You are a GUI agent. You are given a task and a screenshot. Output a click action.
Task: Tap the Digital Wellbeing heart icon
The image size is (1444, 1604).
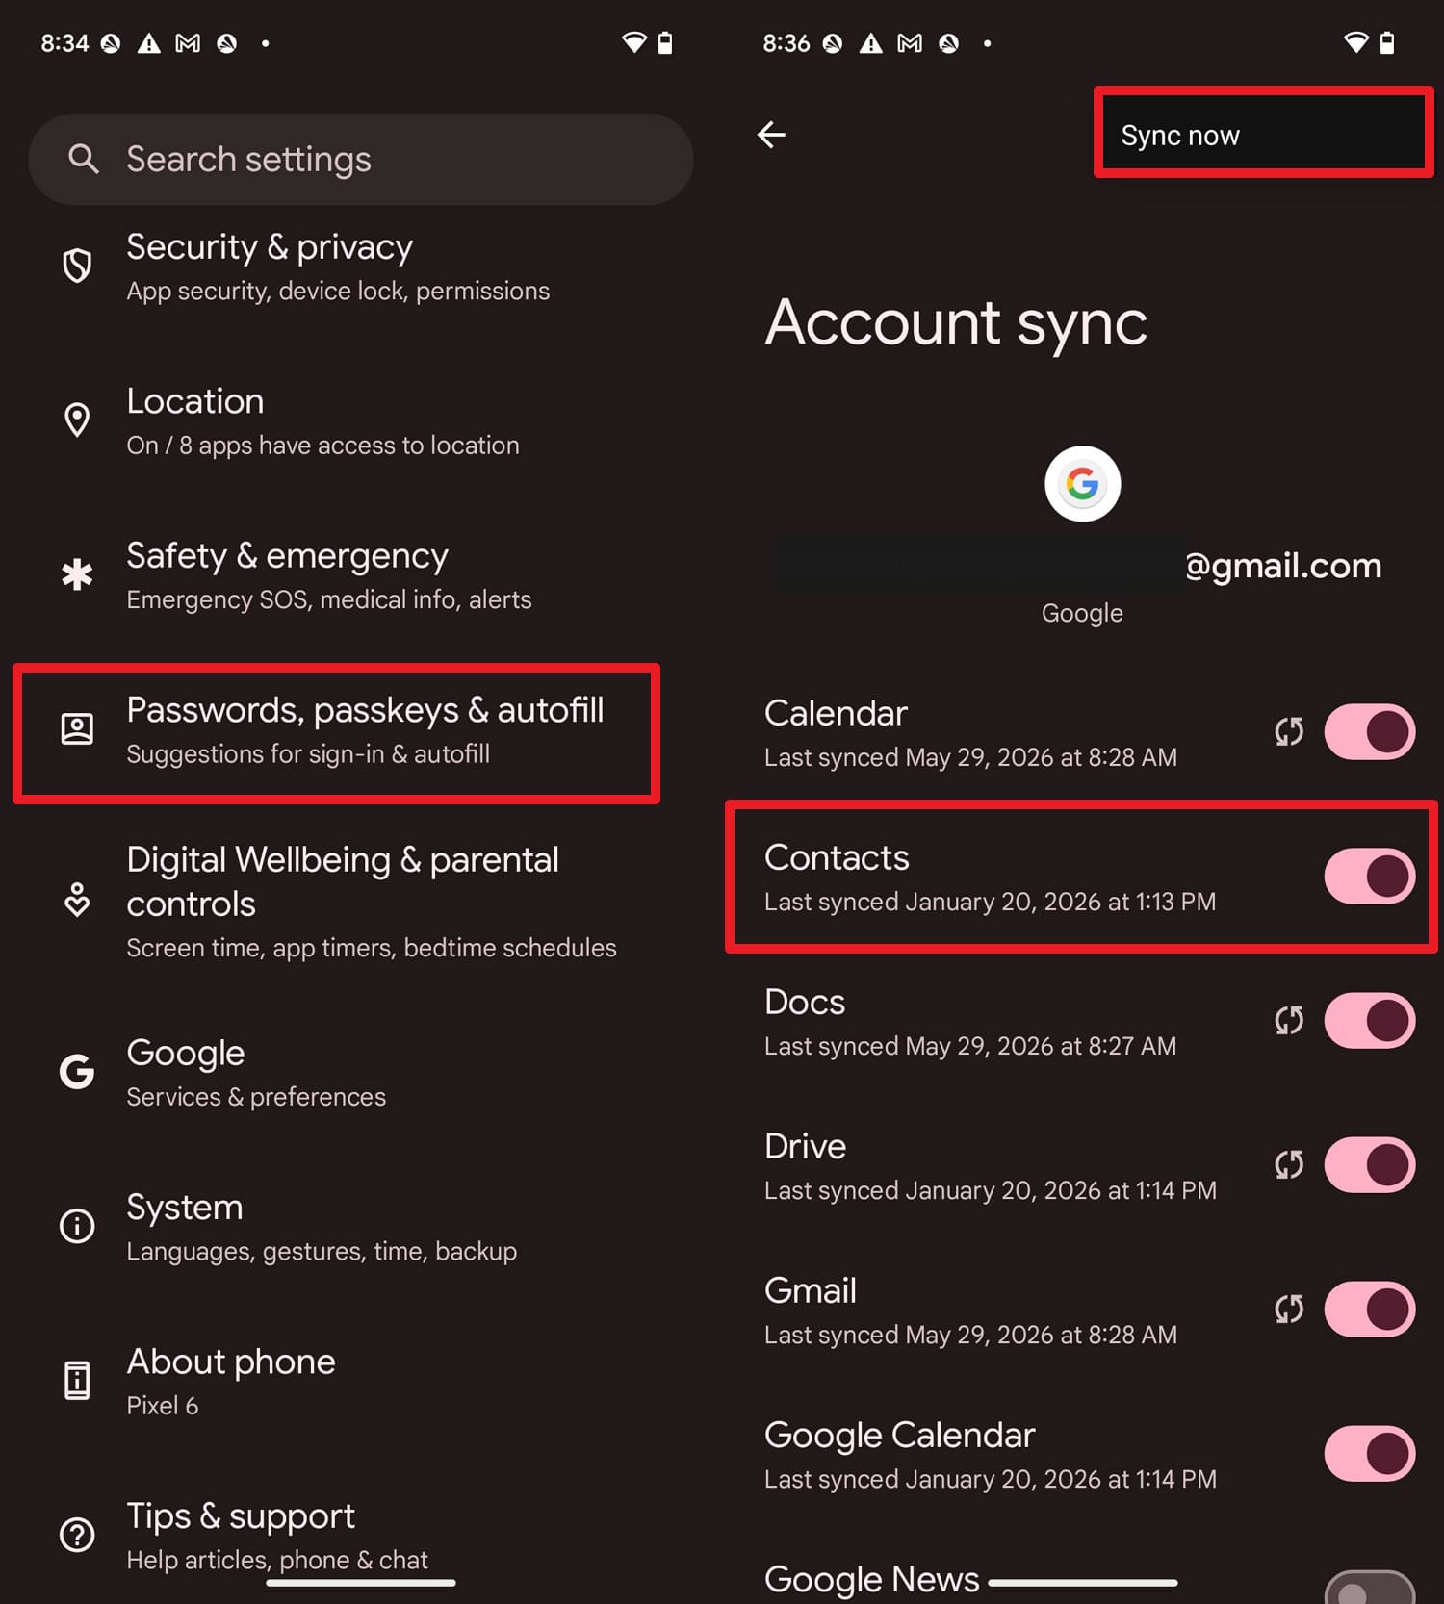(x=77, y=900)
